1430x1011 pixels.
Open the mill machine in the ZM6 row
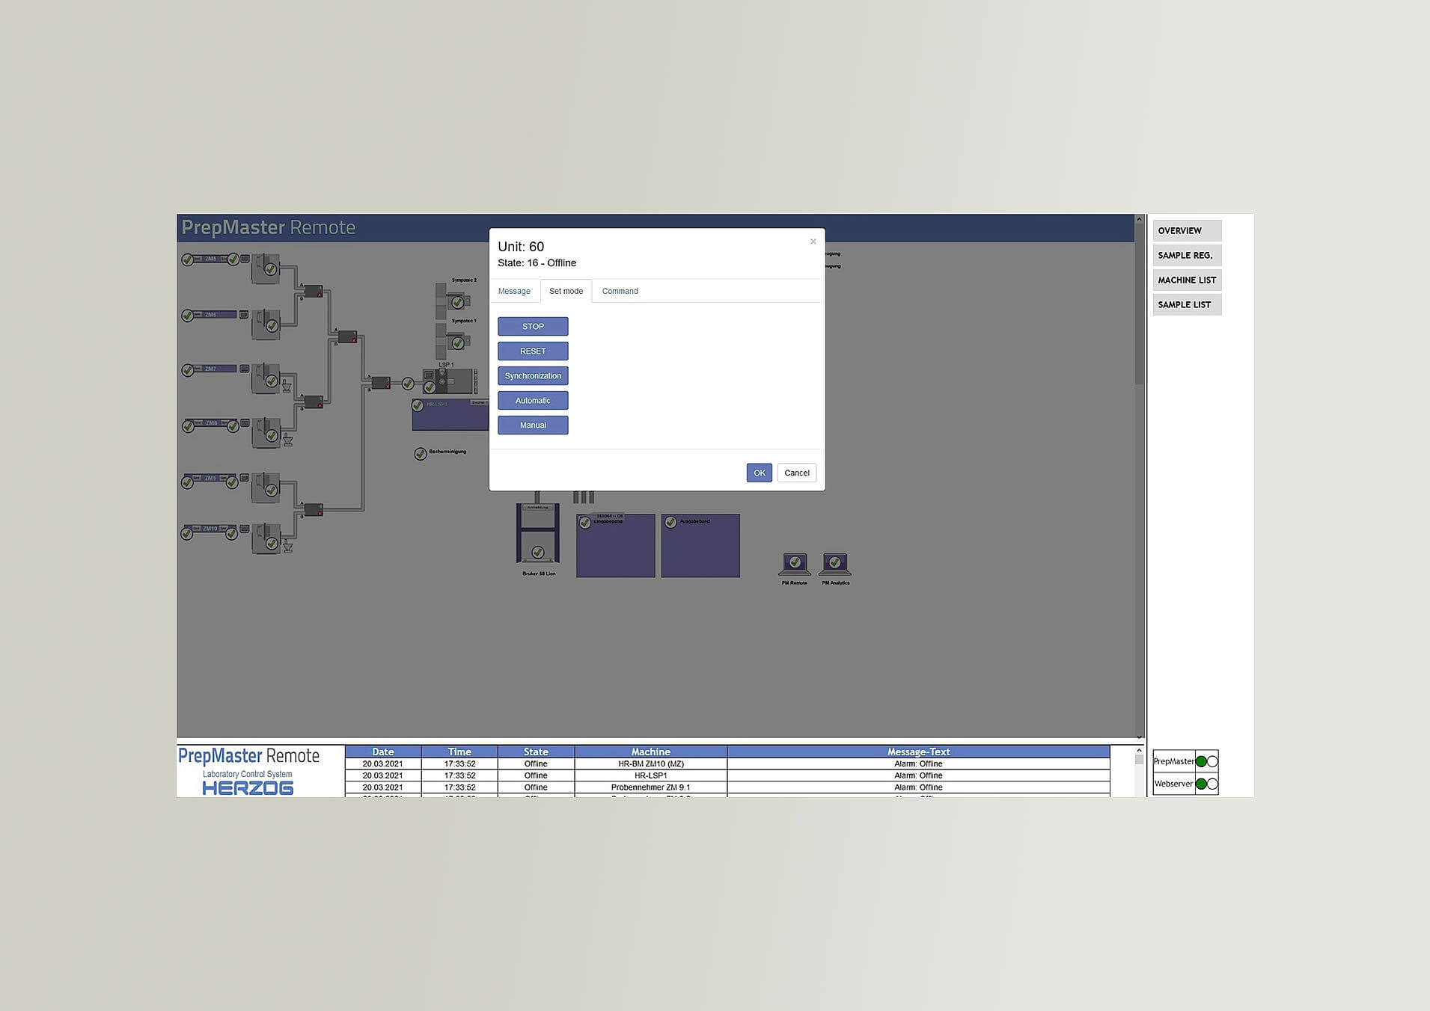click(265, 325)
